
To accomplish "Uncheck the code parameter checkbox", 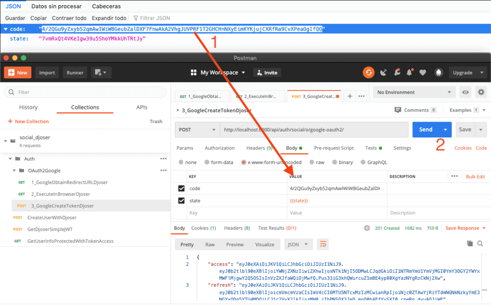I will [181, 189].
